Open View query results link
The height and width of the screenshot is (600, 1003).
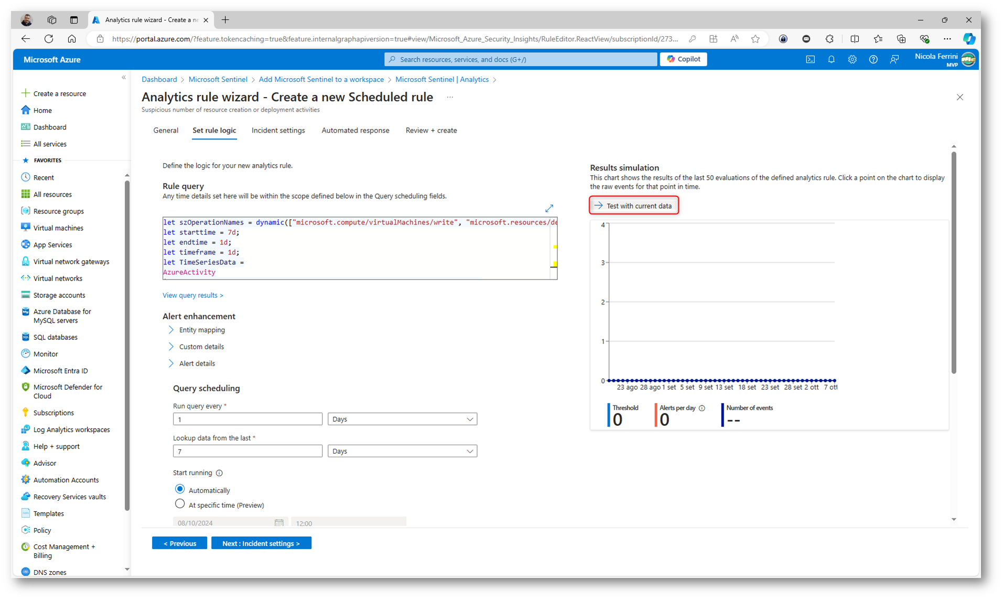[192, 295]
